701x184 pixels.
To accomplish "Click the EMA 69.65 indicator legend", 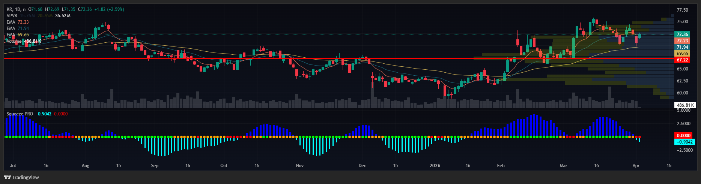I will coord(18,35).
